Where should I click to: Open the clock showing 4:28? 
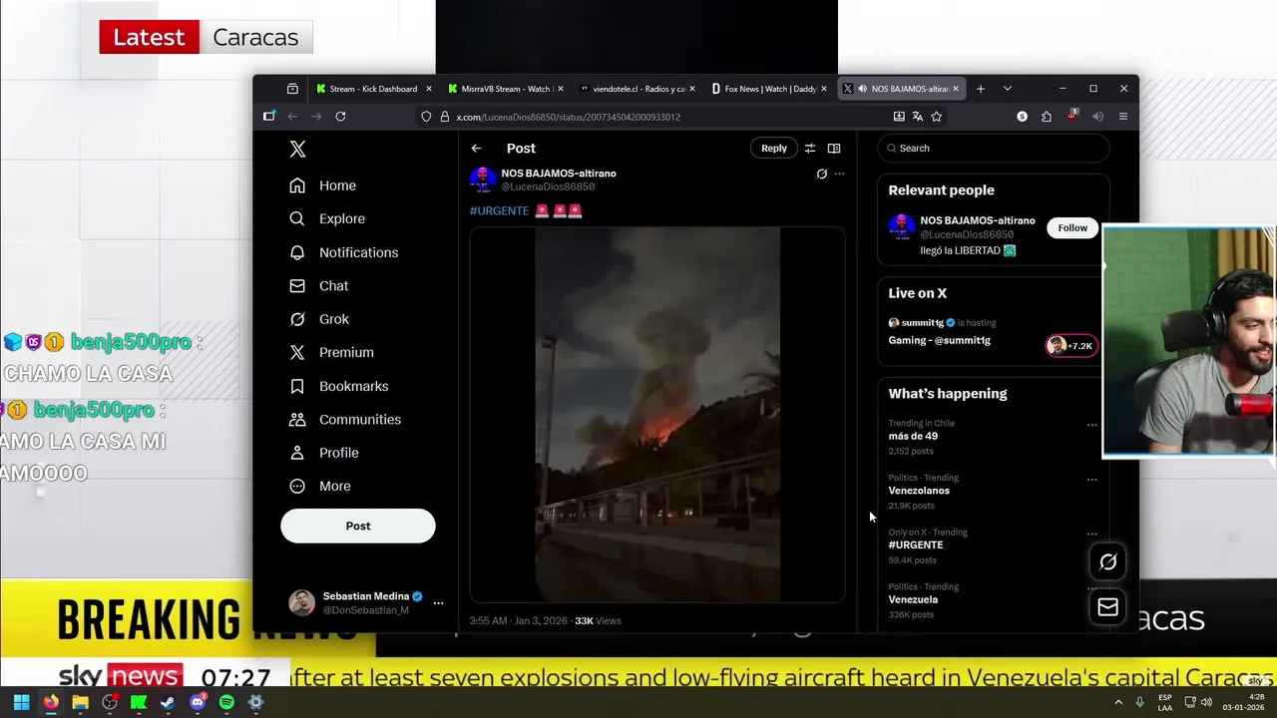pos(1243,702)
